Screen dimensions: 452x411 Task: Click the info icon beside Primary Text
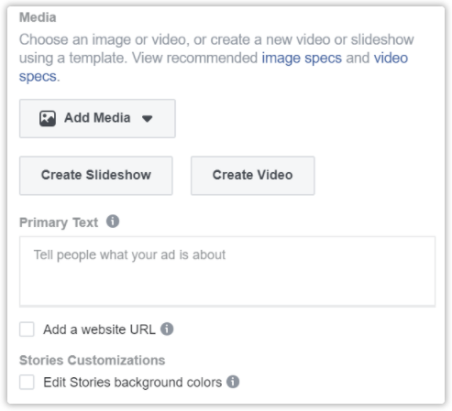point(113,222)
